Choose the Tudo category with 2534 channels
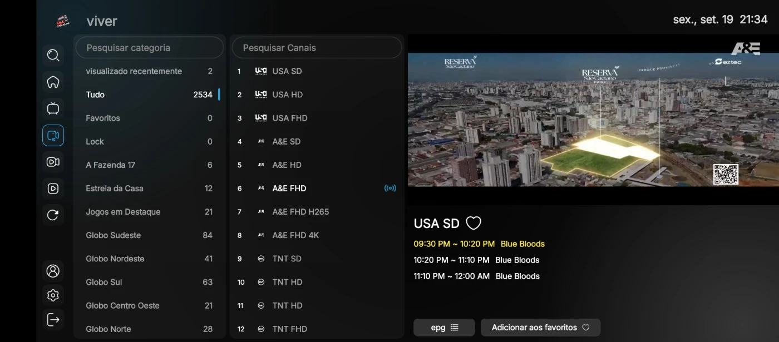The height and width of the screenshot is (342, 779). (149, 95)
